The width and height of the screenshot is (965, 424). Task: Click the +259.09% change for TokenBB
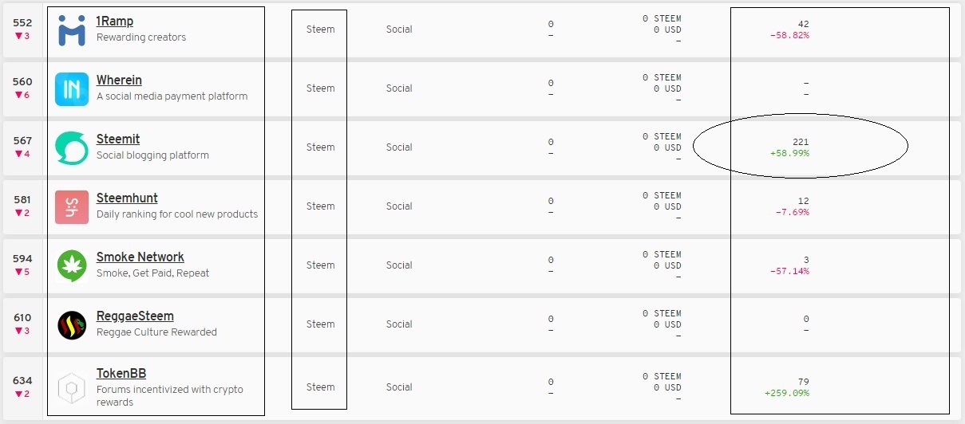tap(786, 393)
